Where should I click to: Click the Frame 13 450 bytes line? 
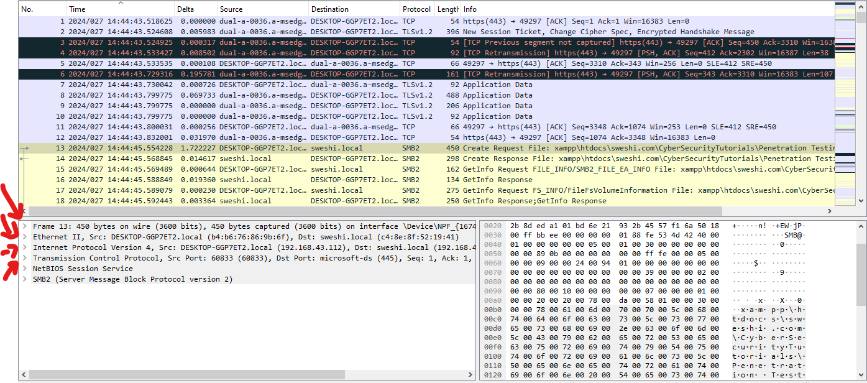tap(254, 226)
